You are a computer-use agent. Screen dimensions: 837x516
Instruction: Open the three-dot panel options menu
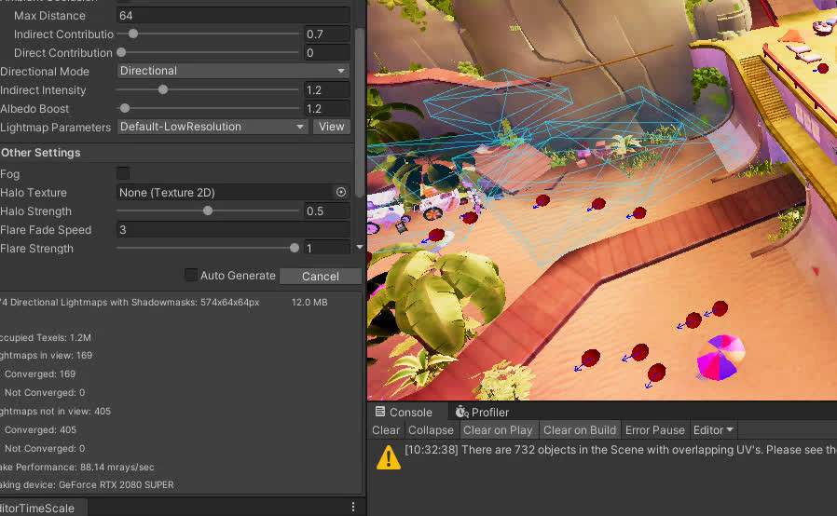tap(353, 507)
